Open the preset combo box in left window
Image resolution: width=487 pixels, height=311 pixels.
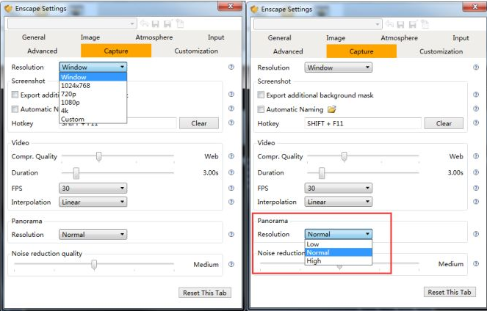[x=72, y=24]
